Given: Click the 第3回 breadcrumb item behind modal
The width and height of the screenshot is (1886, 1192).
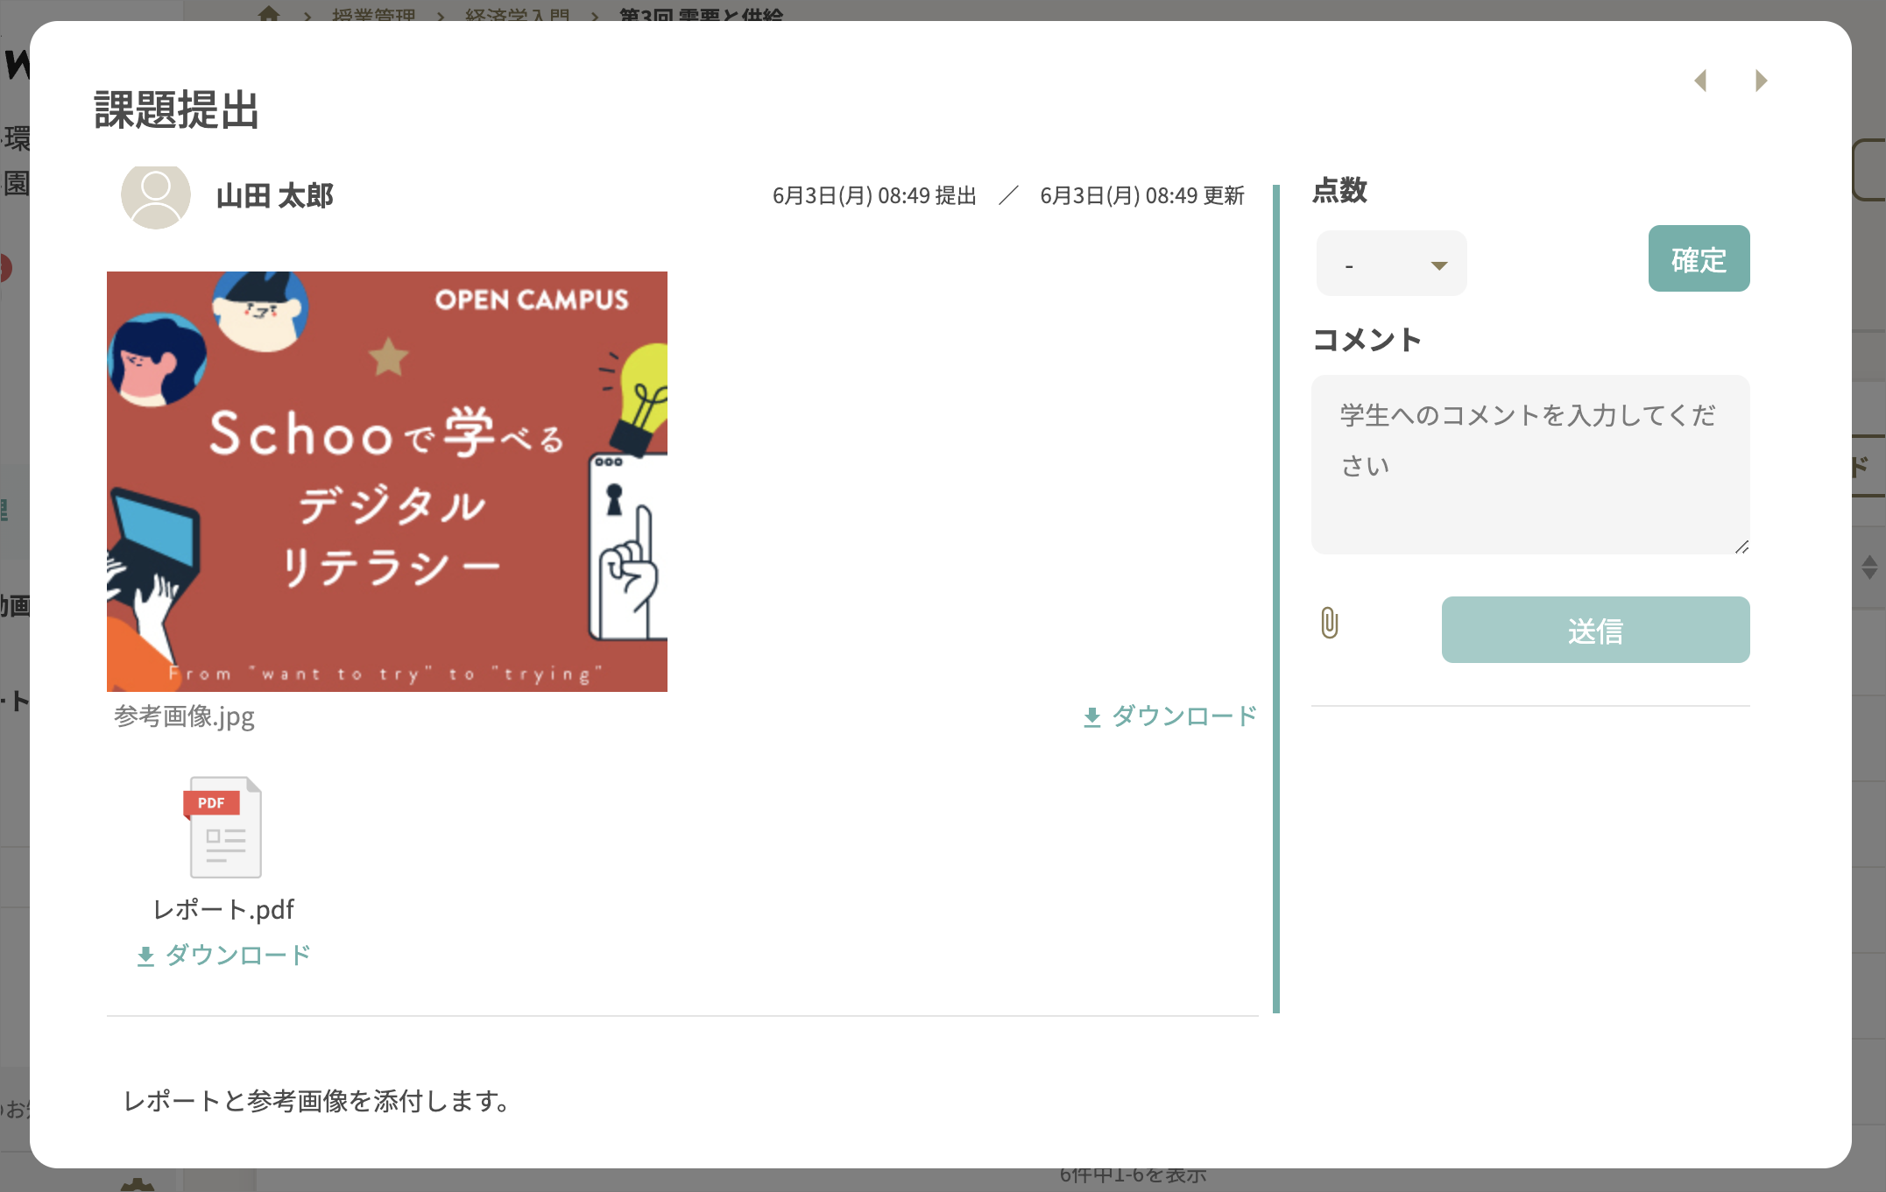Looking at the screenshot, I should click(702, 15).
